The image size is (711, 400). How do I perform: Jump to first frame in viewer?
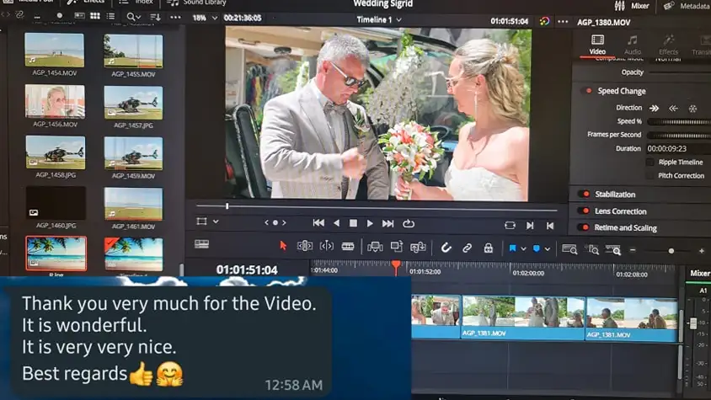[318, 222]
